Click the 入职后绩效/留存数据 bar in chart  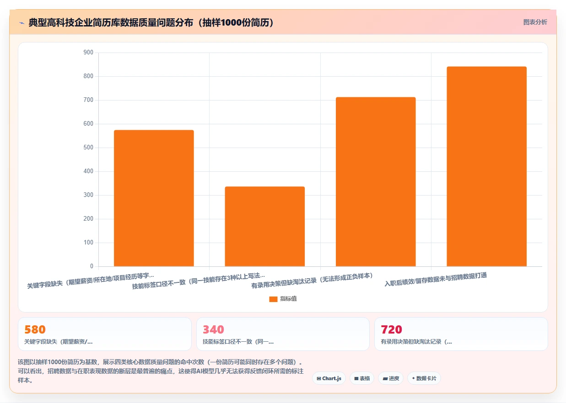pos(487,166)
